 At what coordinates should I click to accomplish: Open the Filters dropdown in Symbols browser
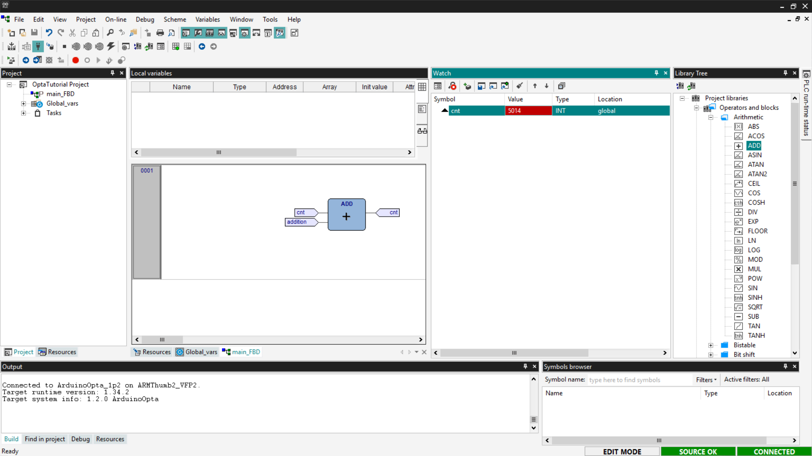706,380
